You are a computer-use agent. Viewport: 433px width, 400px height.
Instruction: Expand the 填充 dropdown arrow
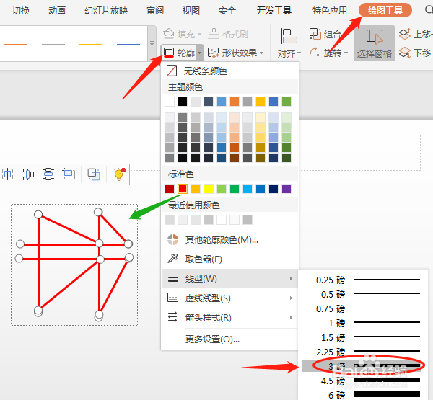coord(199,35)
